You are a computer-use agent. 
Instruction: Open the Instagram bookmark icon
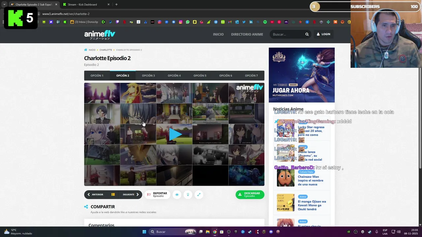[x=180, y=22]
